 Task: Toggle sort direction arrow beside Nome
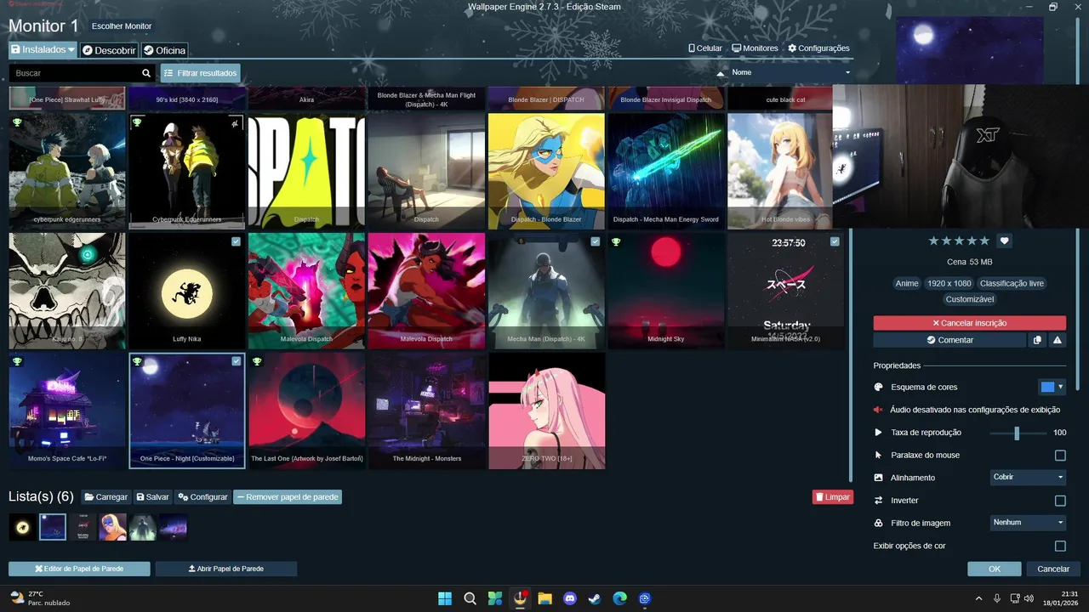click(x=721, y=73)
